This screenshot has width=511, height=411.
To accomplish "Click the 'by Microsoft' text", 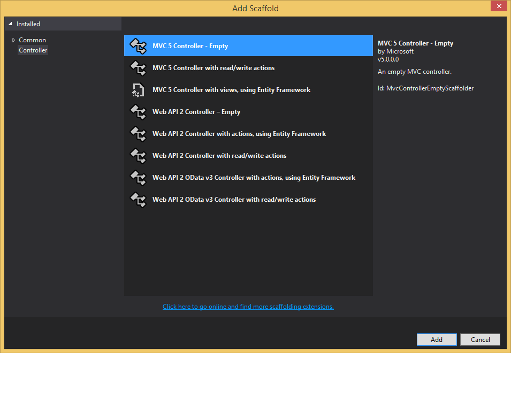I will [395, 51].
